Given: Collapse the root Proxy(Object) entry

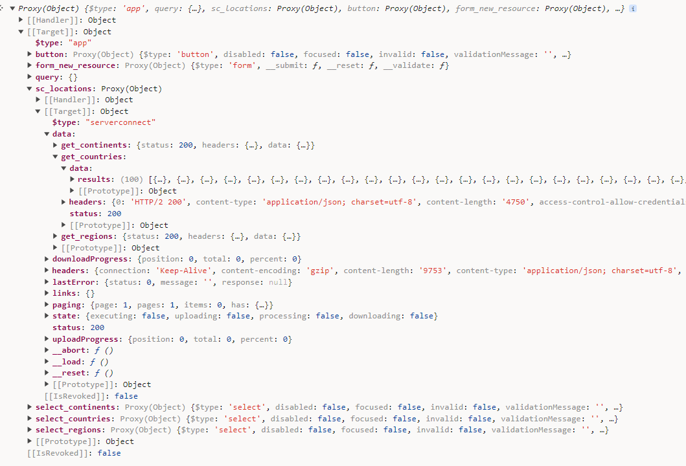Looking at the screenshot, I should click(12, 9).
